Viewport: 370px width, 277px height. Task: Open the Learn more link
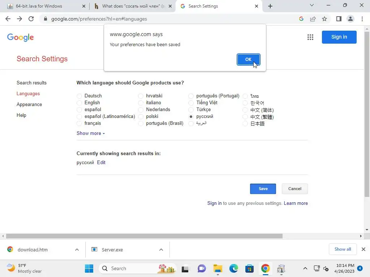pyautogui.click(x=296, y=203)
